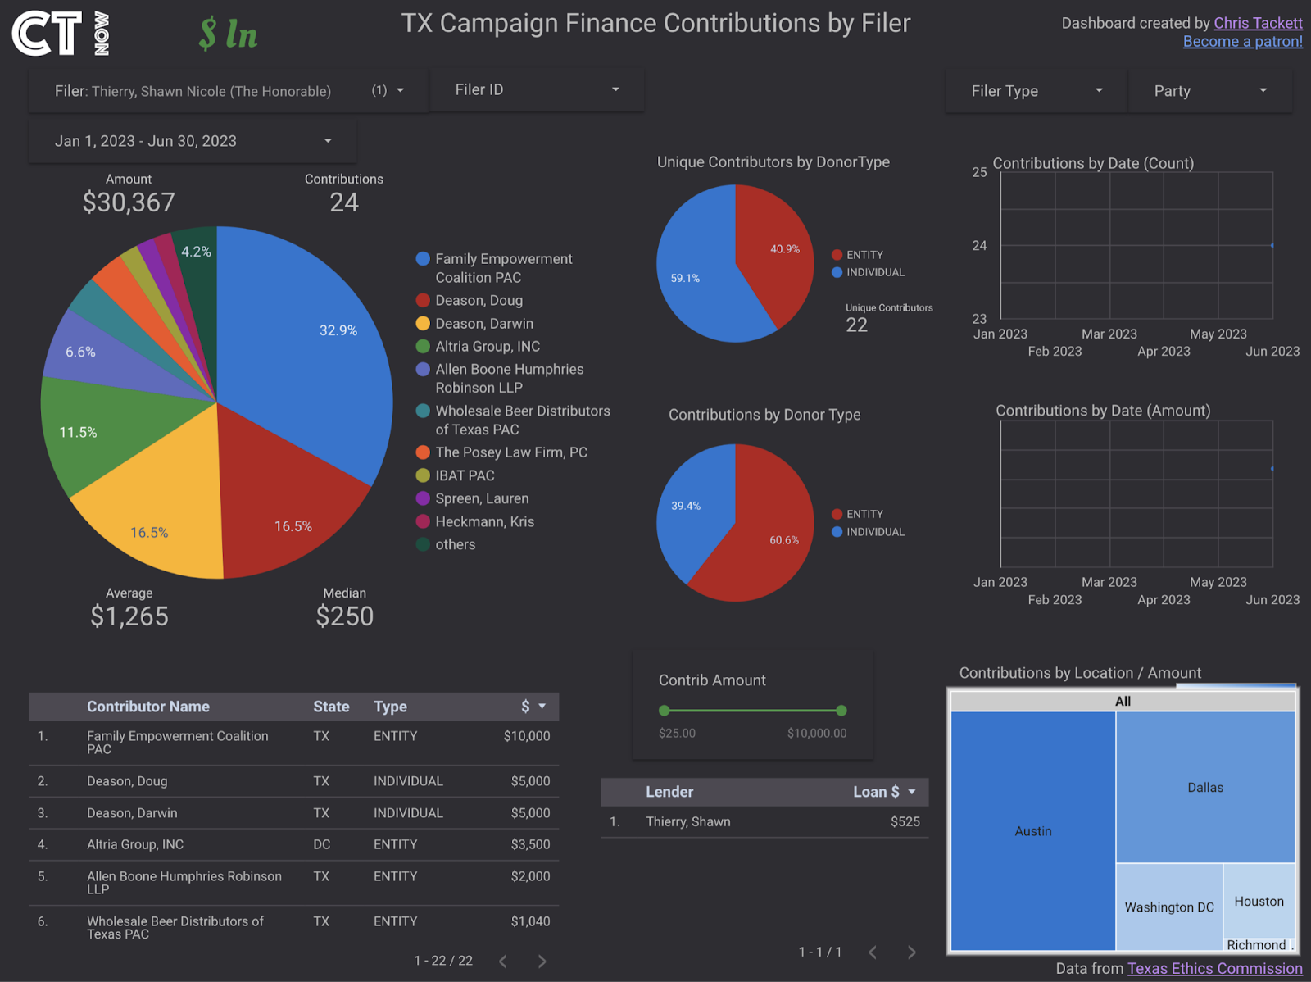Click the CT Now logo
Viewport: 1311px width, 982px height.
[x=61, y=34]
